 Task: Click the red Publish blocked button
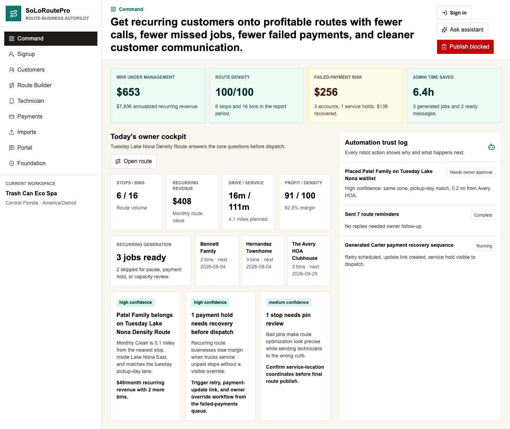[x=465, y=47]
